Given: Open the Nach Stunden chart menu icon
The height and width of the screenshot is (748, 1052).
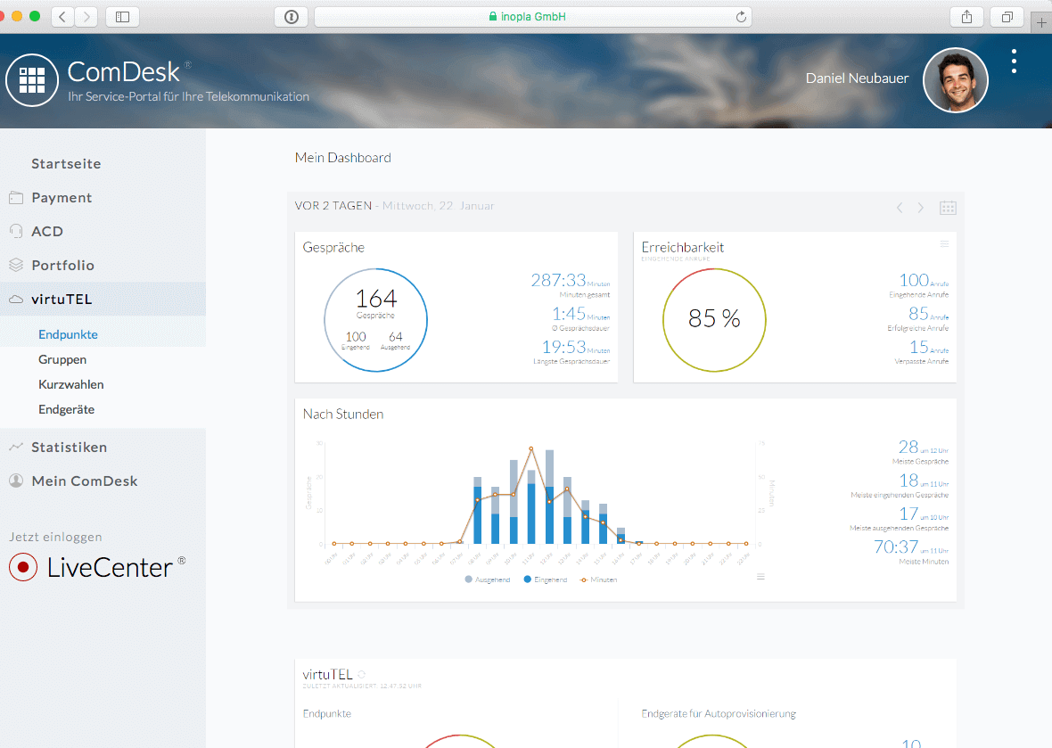Looking at the screenshot, I should click(x=760, y=576).
